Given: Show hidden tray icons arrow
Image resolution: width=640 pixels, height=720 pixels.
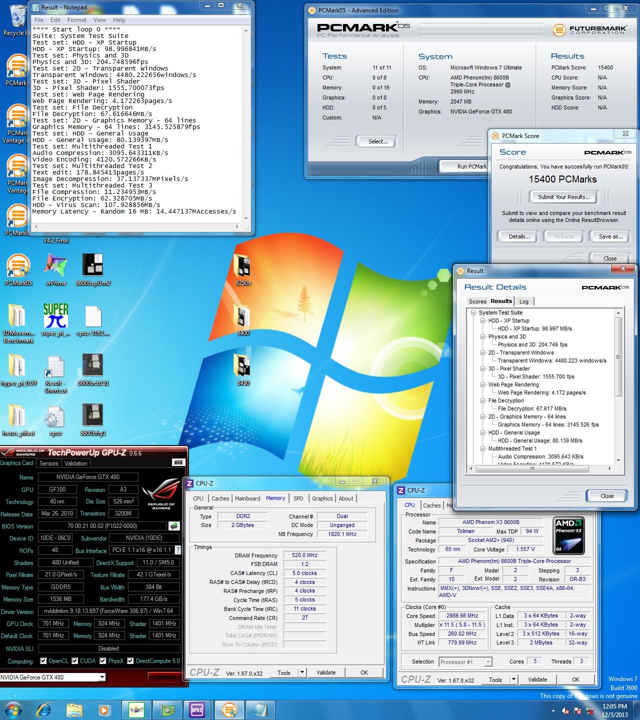Looking at the screenshot, I should (x=553, y=710).
